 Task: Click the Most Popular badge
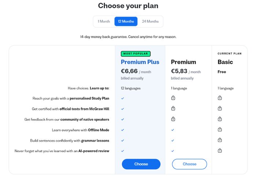point(135,54)
